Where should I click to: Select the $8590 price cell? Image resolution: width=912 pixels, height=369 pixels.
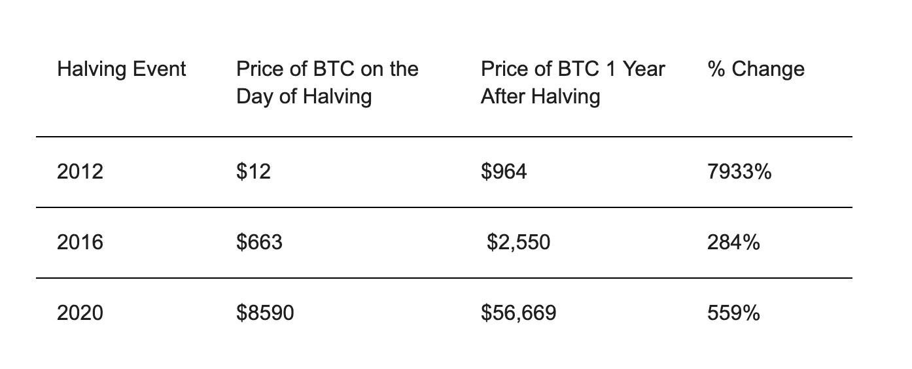pos(265,313)
